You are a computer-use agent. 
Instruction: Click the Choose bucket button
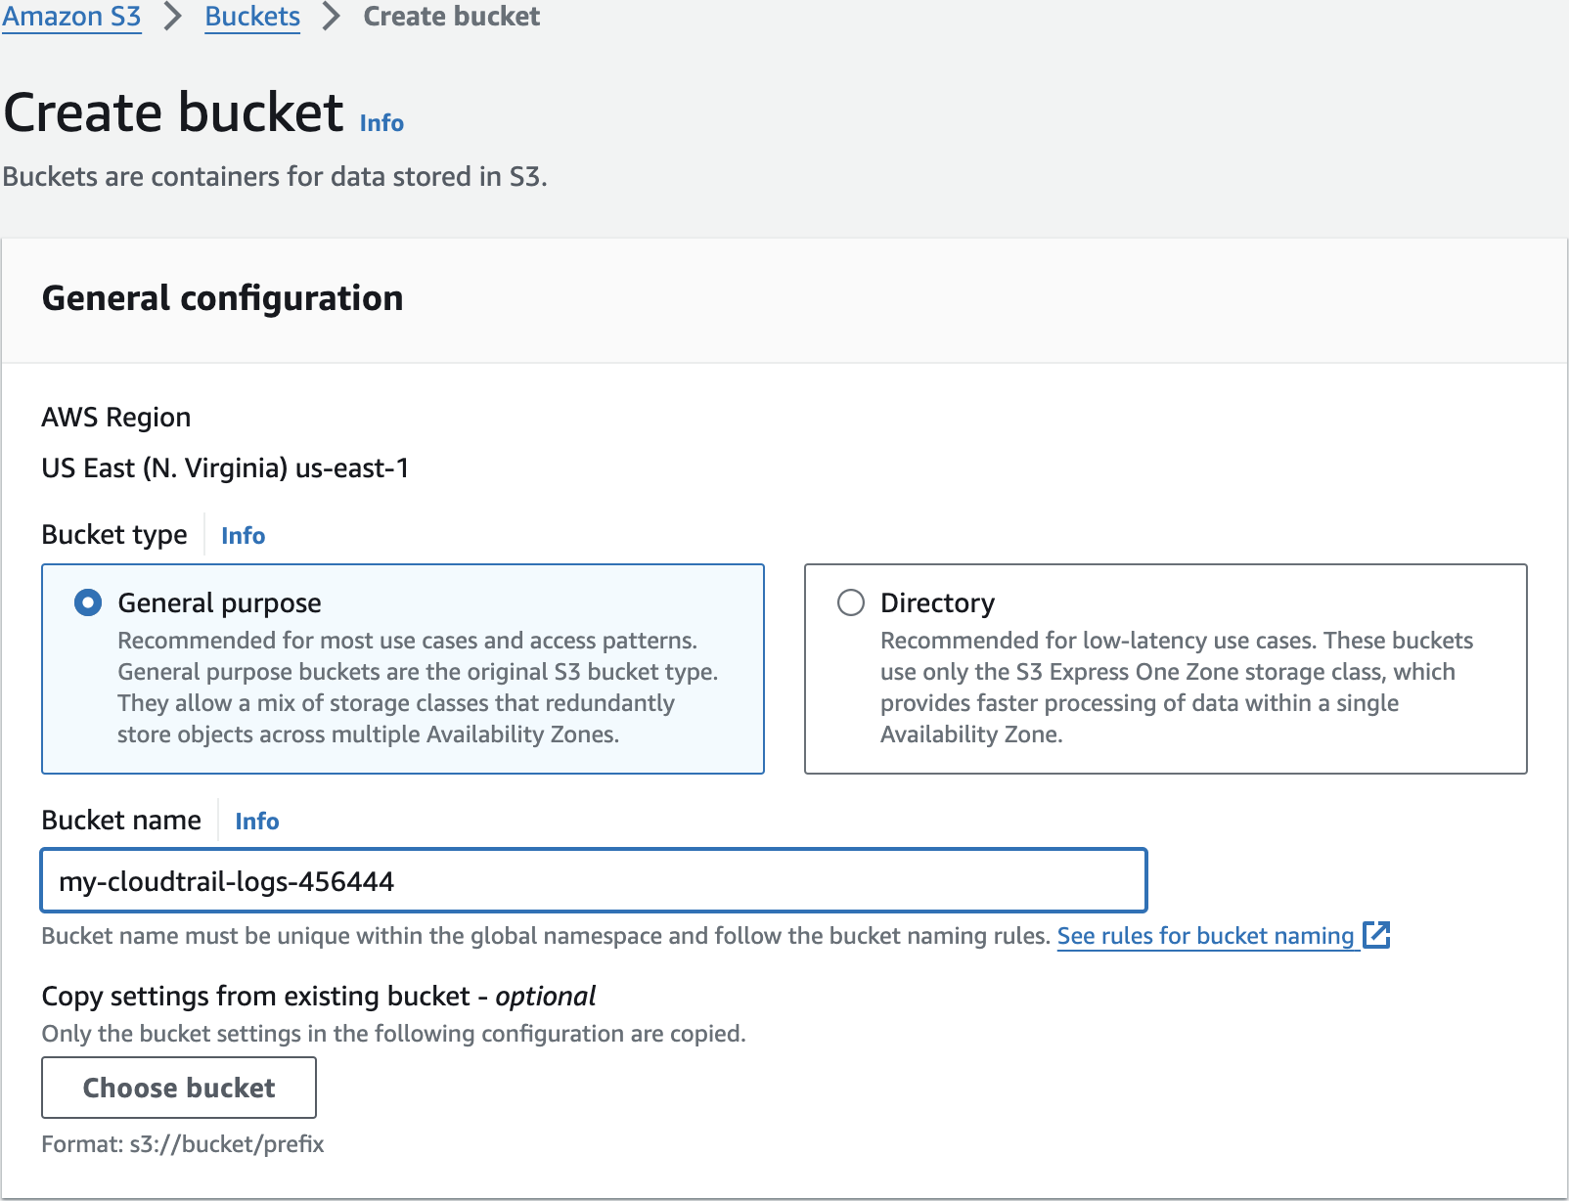(x=179, y=1088)
